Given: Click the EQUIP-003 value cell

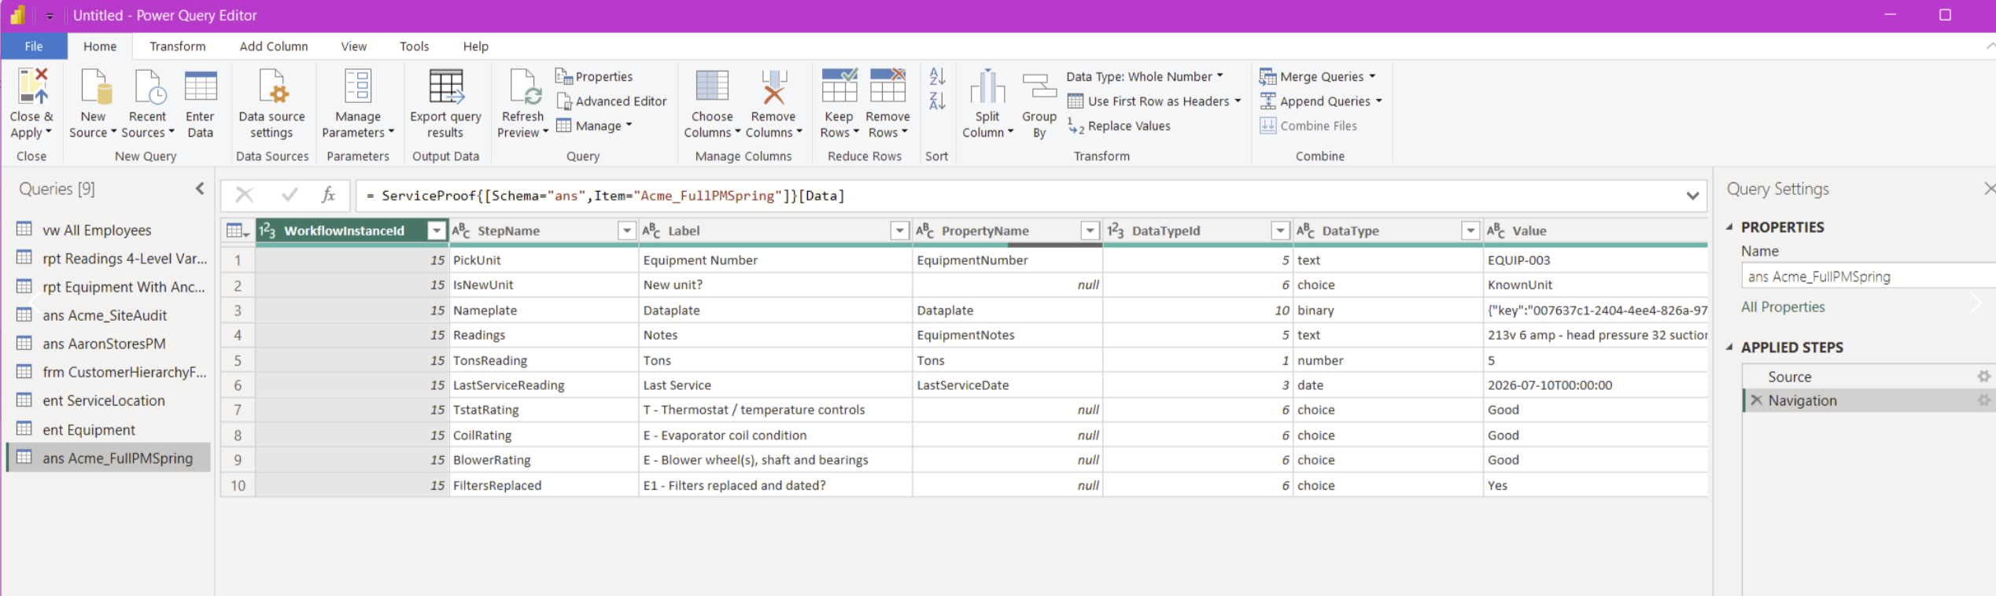Looking at the screenshot, I should (x=1595, y=260).
